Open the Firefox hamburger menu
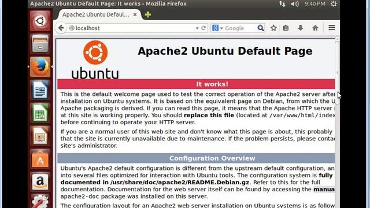370x208 pixels. [x=331, y=28]
